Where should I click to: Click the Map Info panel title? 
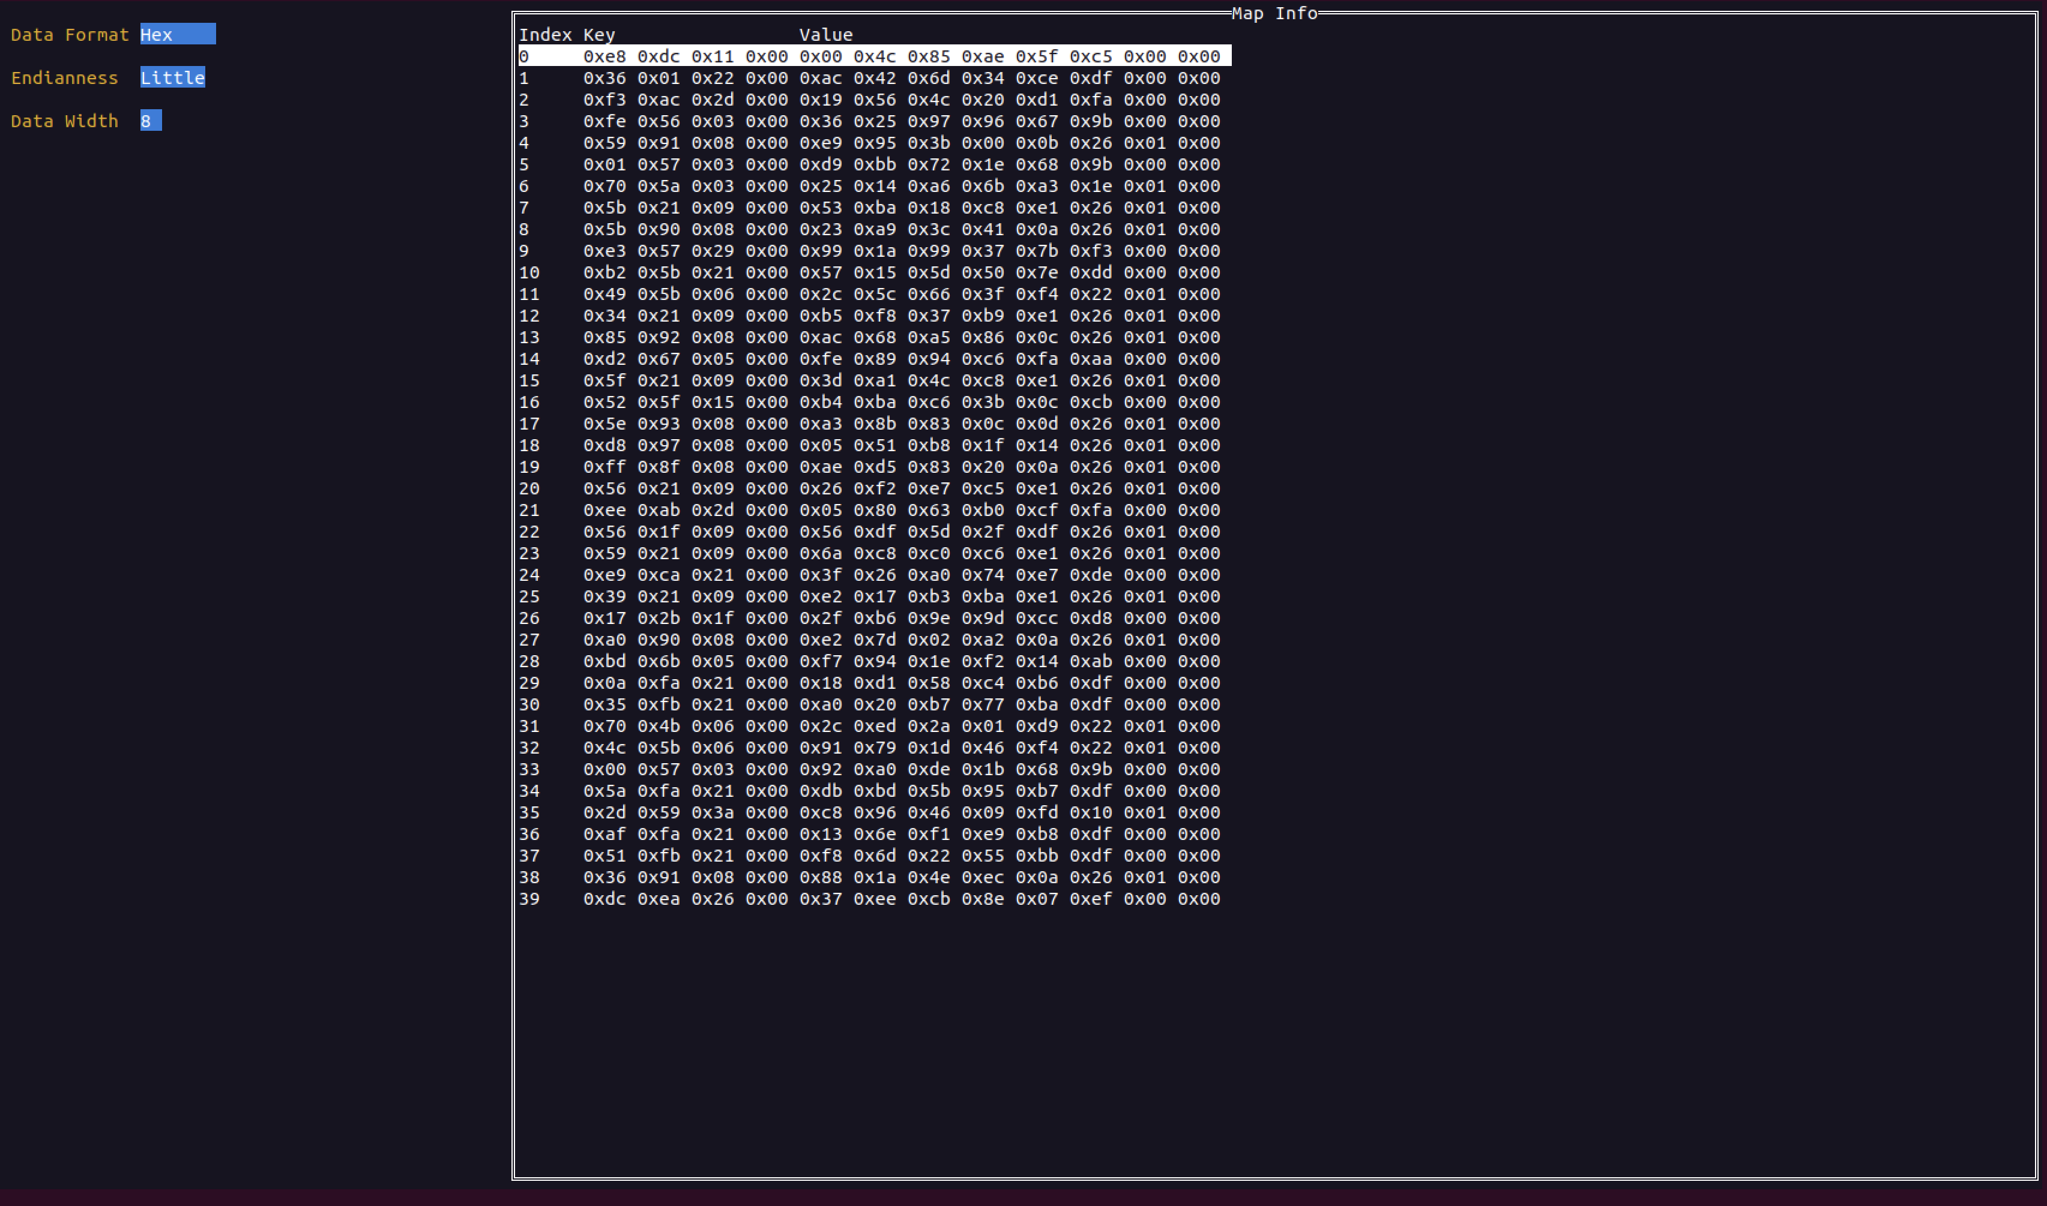tap(1273, 13)
